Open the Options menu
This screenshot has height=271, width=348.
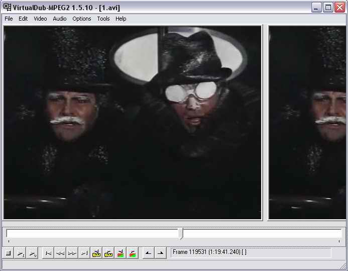[82, 19]
